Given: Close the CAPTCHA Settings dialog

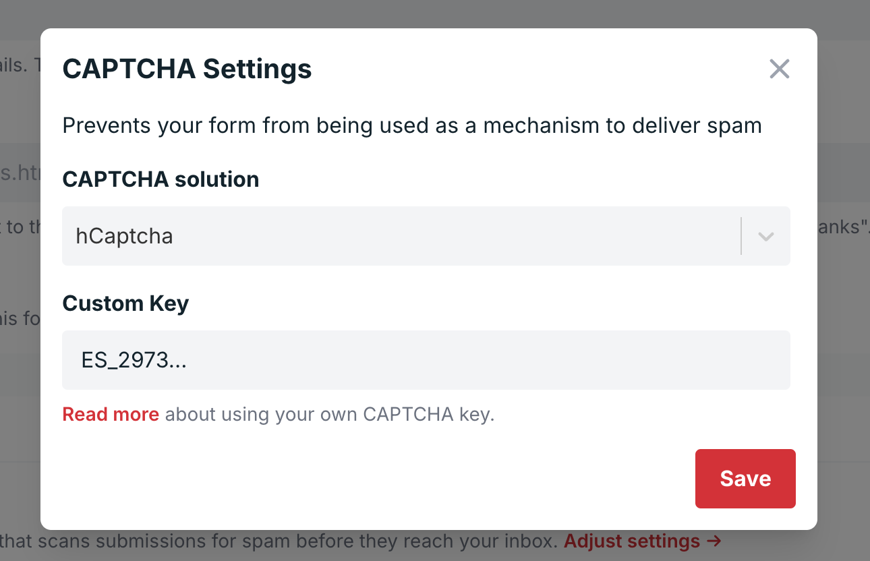Looking at the screenshot, I should tap(779, 69).
